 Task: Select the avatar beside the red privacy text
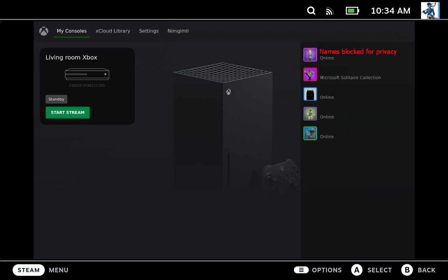coord(310,55)
